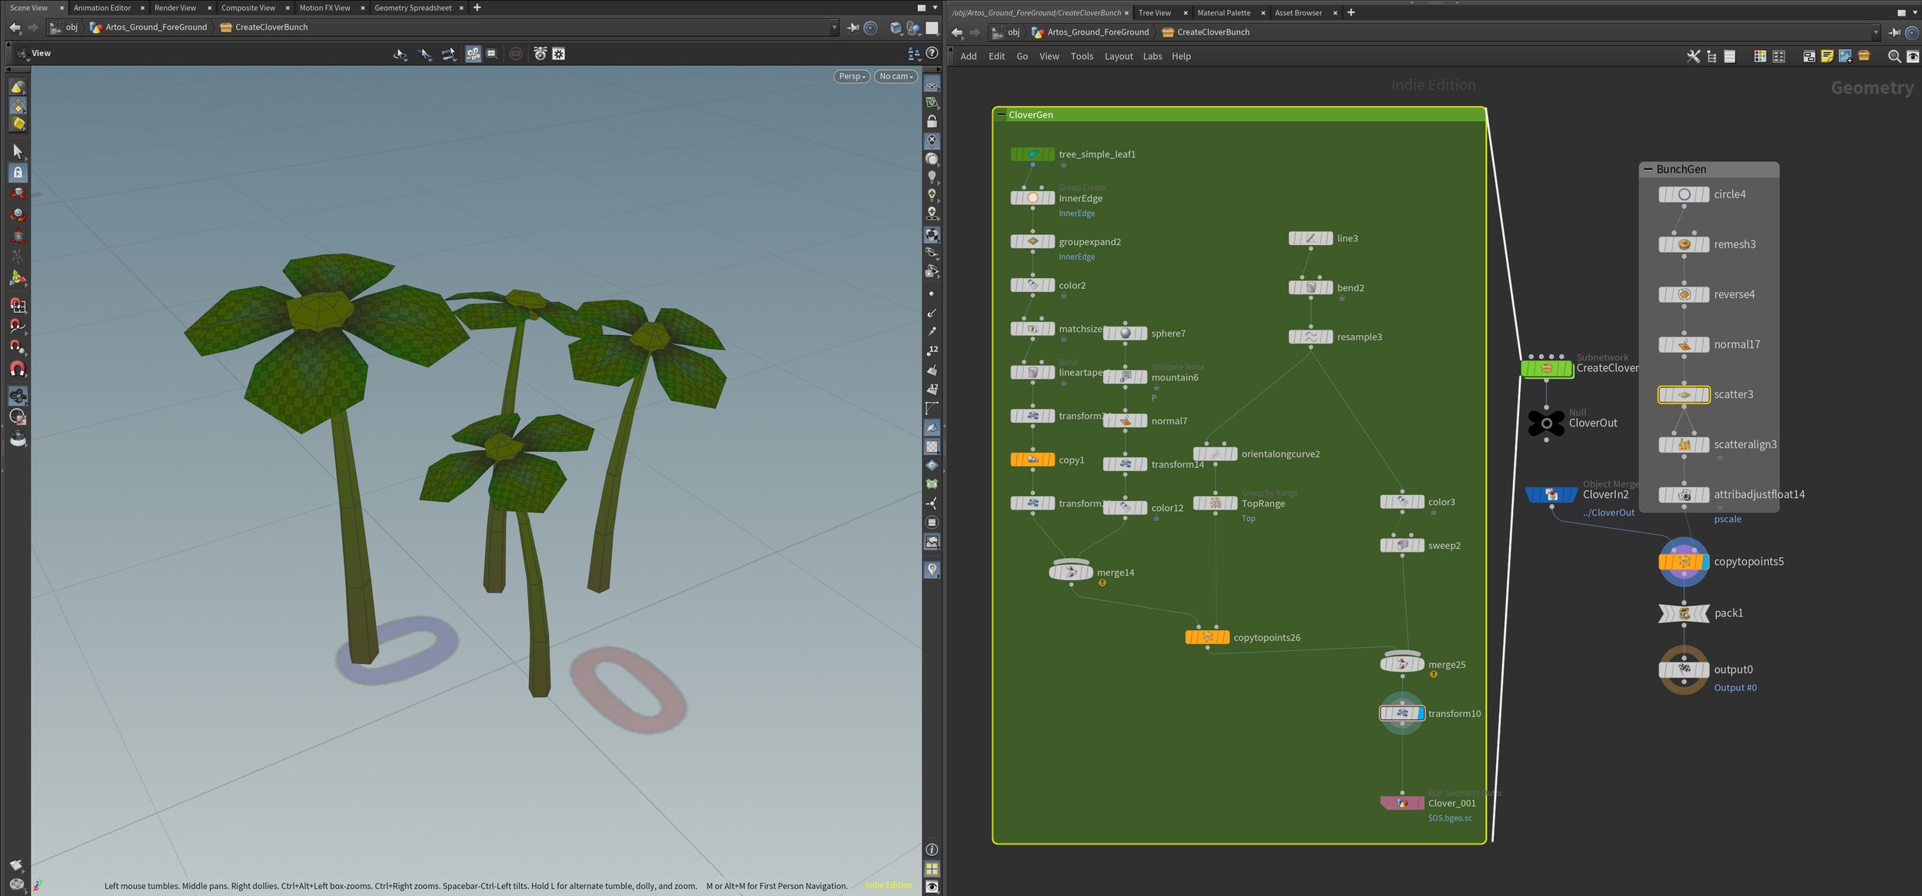The width and height of the screenshot is (1922, 896).
Task: Open the Render Region tool
Action: [x=18, y=417]
